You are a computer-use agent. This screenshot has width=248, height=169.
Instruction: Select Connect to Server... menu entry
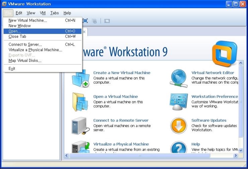(25, 45)
